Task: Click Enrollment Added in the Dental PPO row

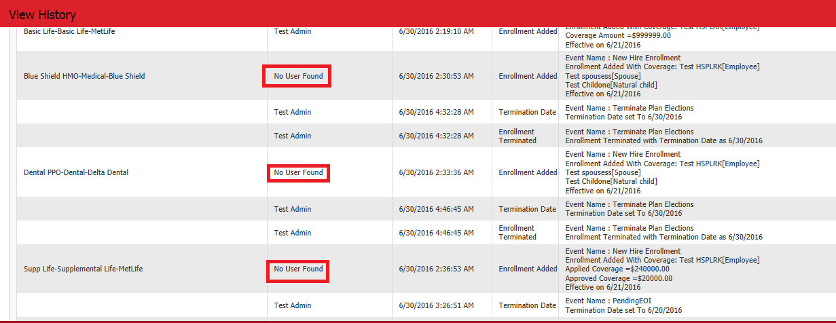Action: click(528, 172)
